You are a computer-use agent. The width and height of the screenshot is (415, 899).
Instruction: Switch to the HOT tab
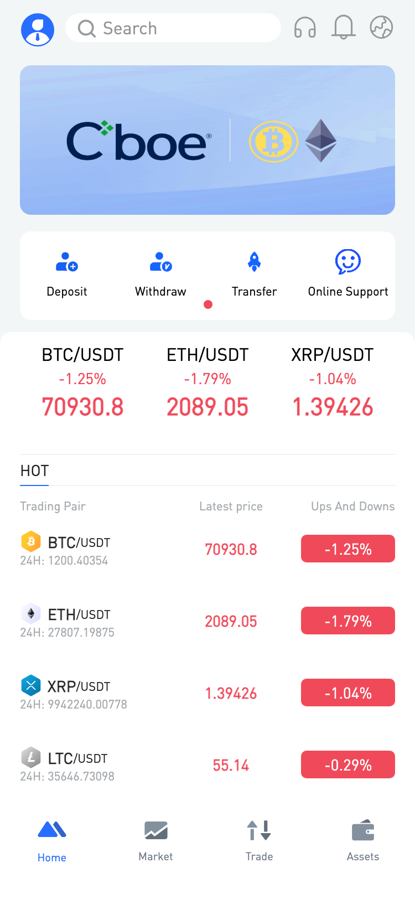(x=34, y=471)
